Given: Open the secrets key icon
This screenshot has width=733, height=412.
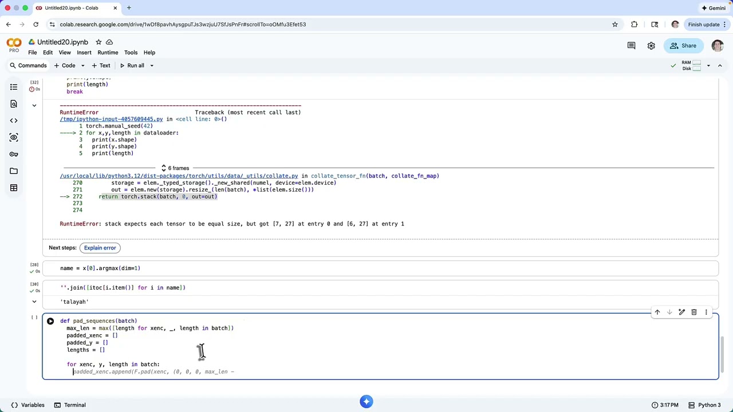Looking at the screenshot, I should click(x=14, y=154).
